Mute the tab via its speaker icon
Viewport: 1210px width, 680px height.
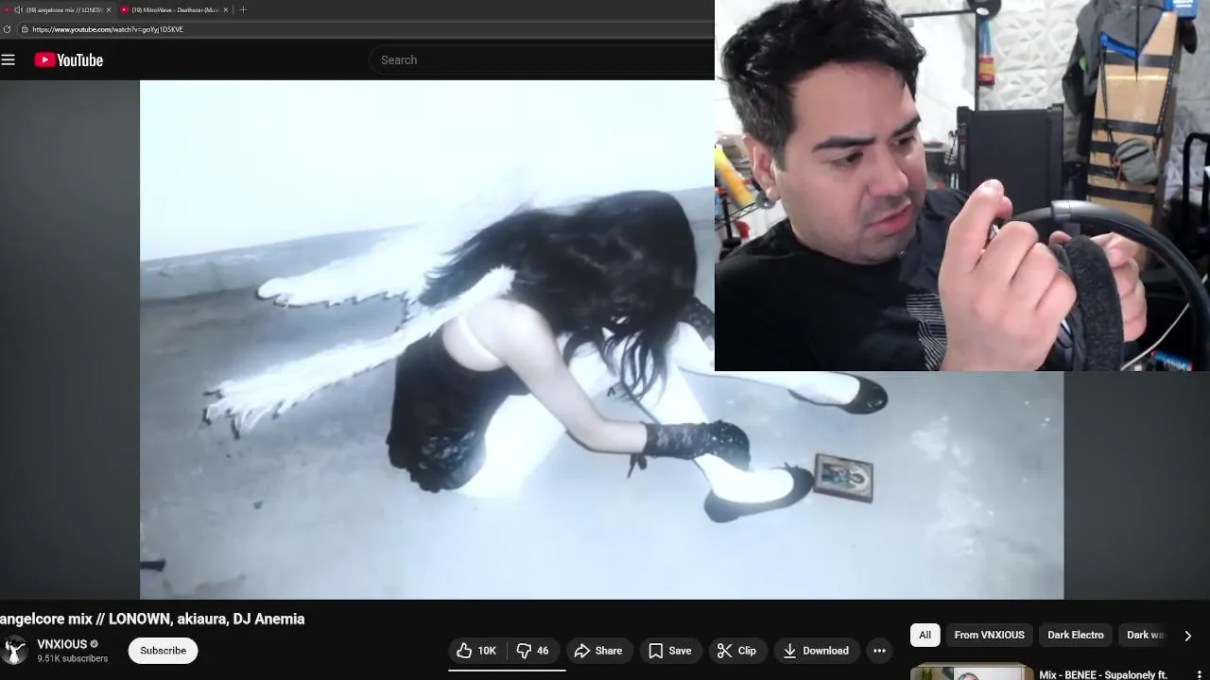pos(18,9)
